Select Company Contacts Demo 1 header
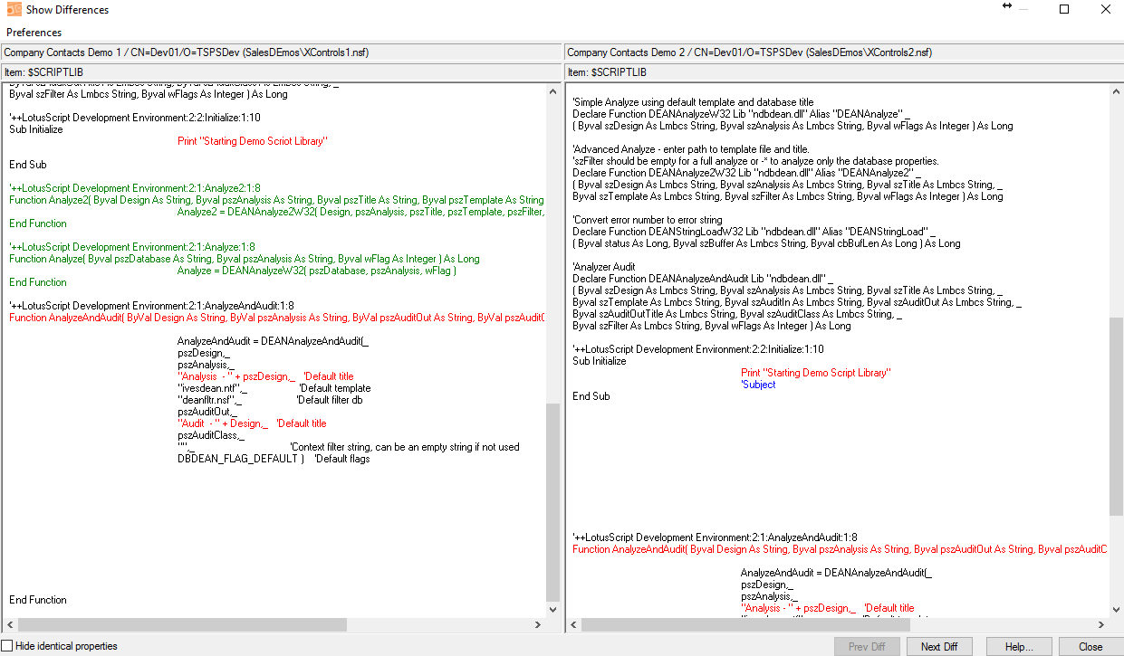 point(281,52)
